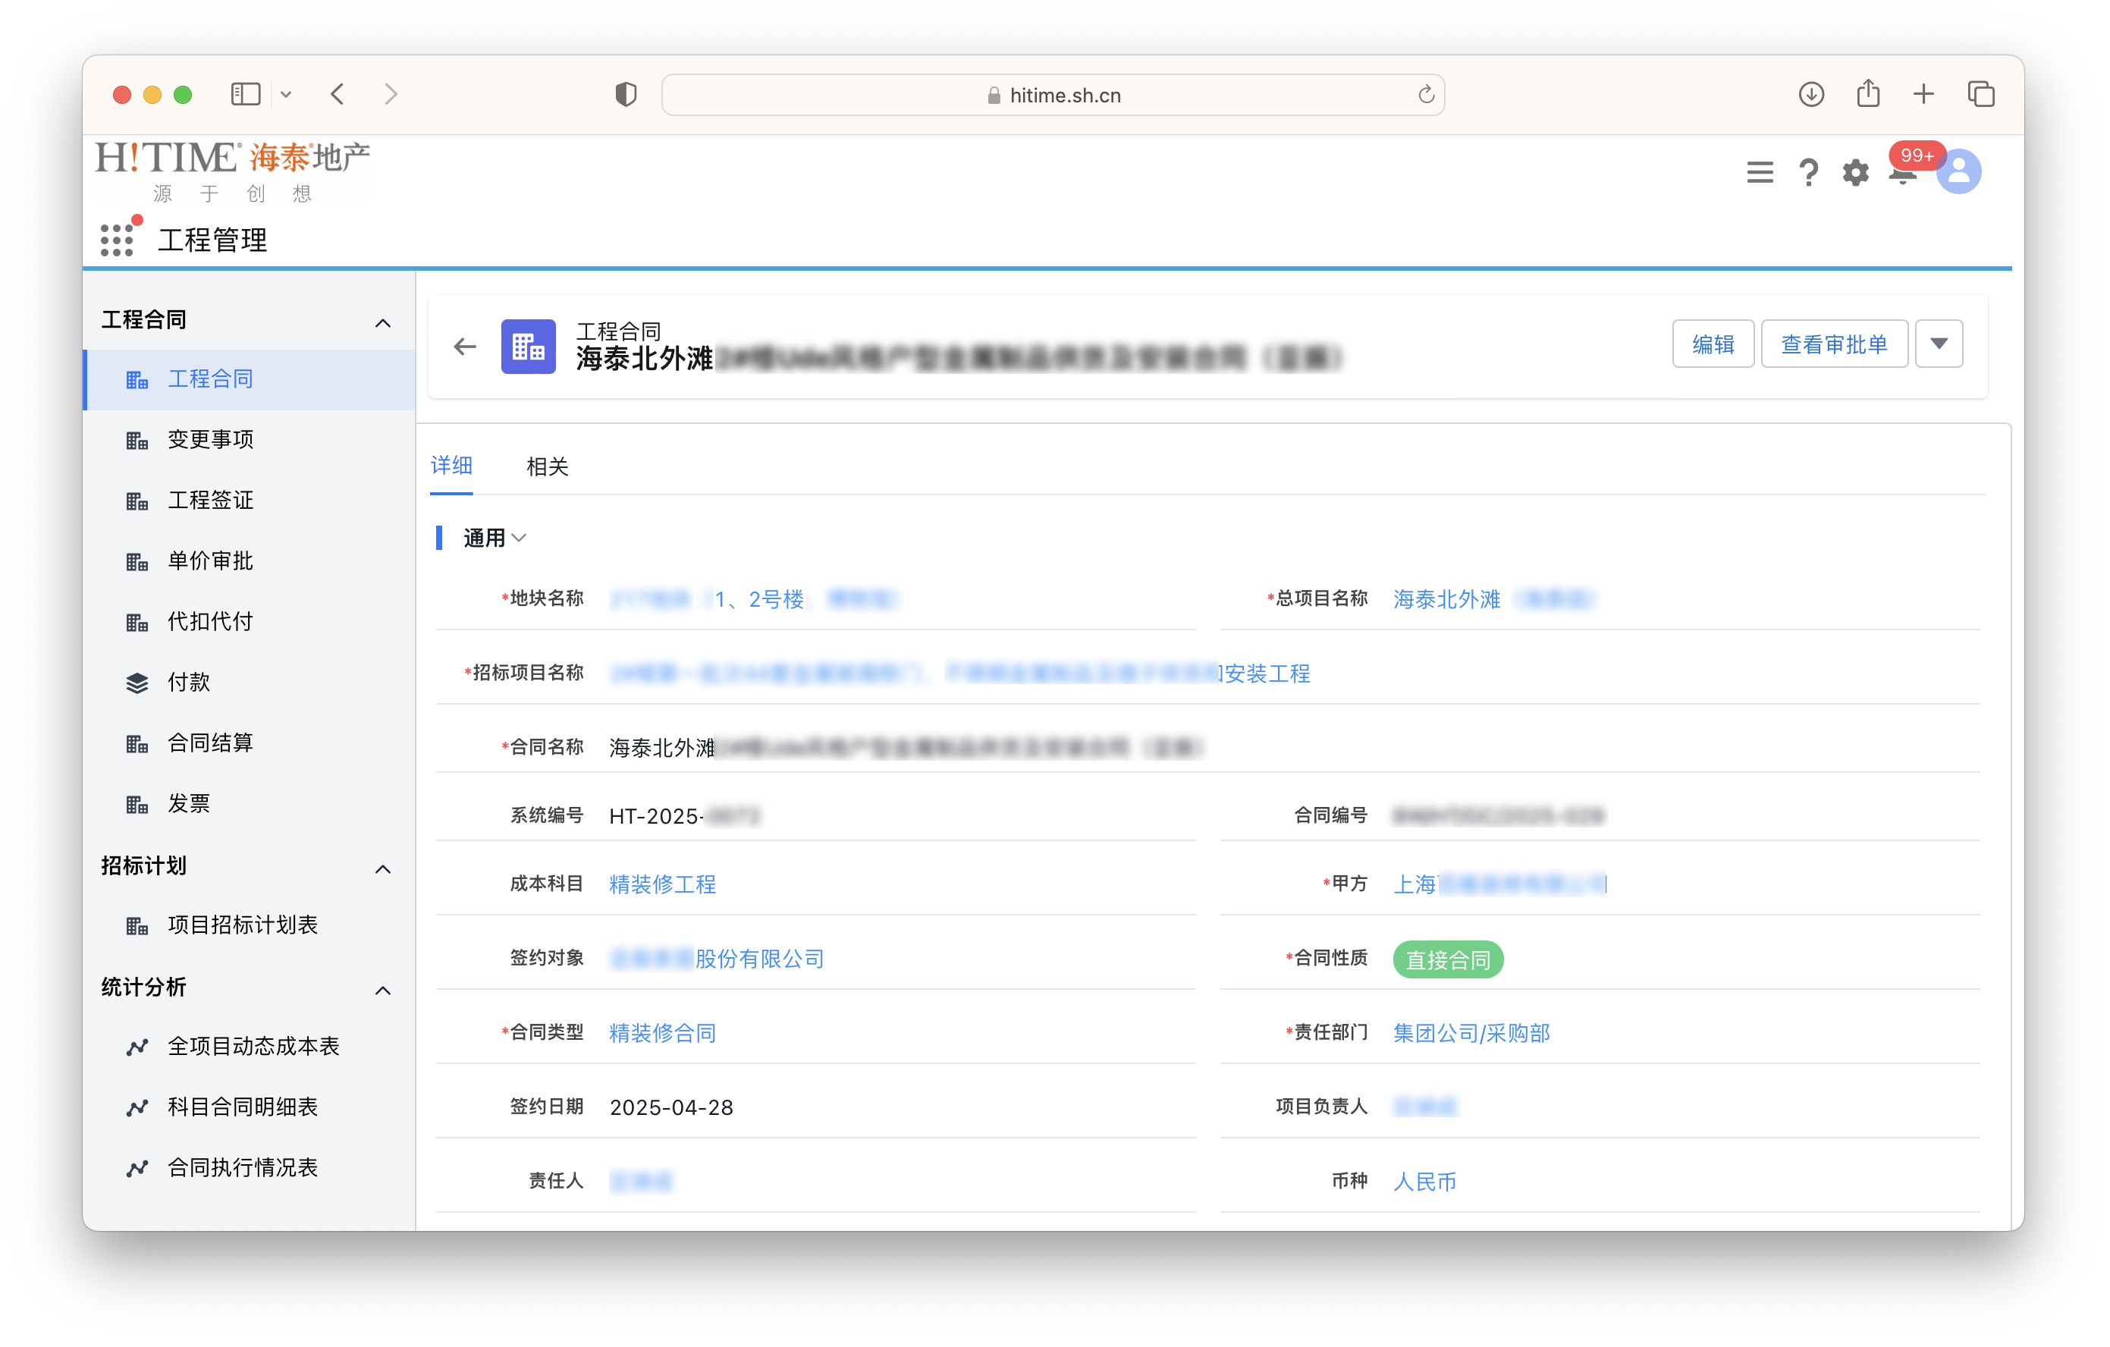Click Safari address bar hitime.sh.cn
The width and height of the screenshot is (2110, 1347).
(x=1053, y=95)
